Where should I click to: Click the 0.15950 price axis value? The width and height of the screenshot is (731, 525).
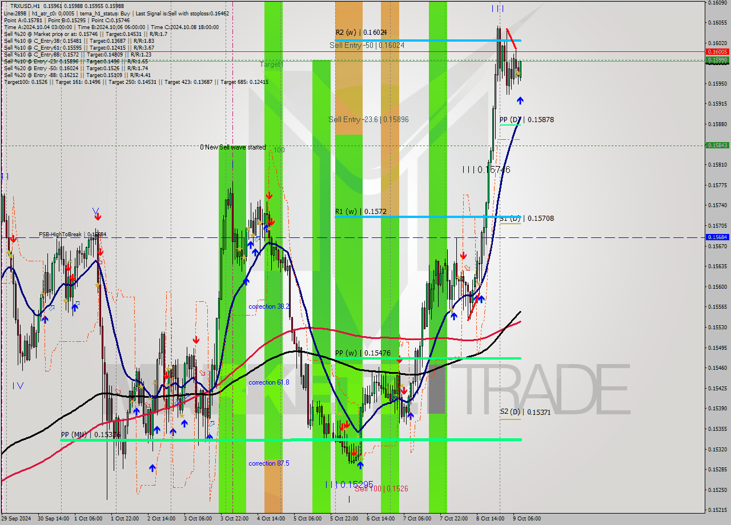(x=717, y=83)
